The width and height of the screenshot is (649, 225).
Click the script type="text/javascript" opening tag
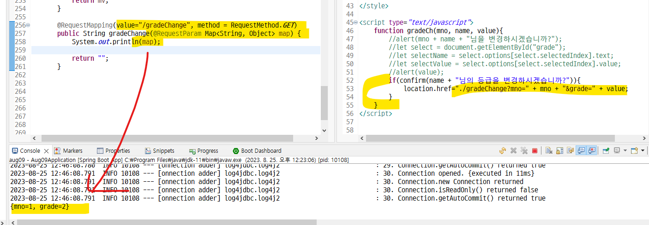[416, 23]
